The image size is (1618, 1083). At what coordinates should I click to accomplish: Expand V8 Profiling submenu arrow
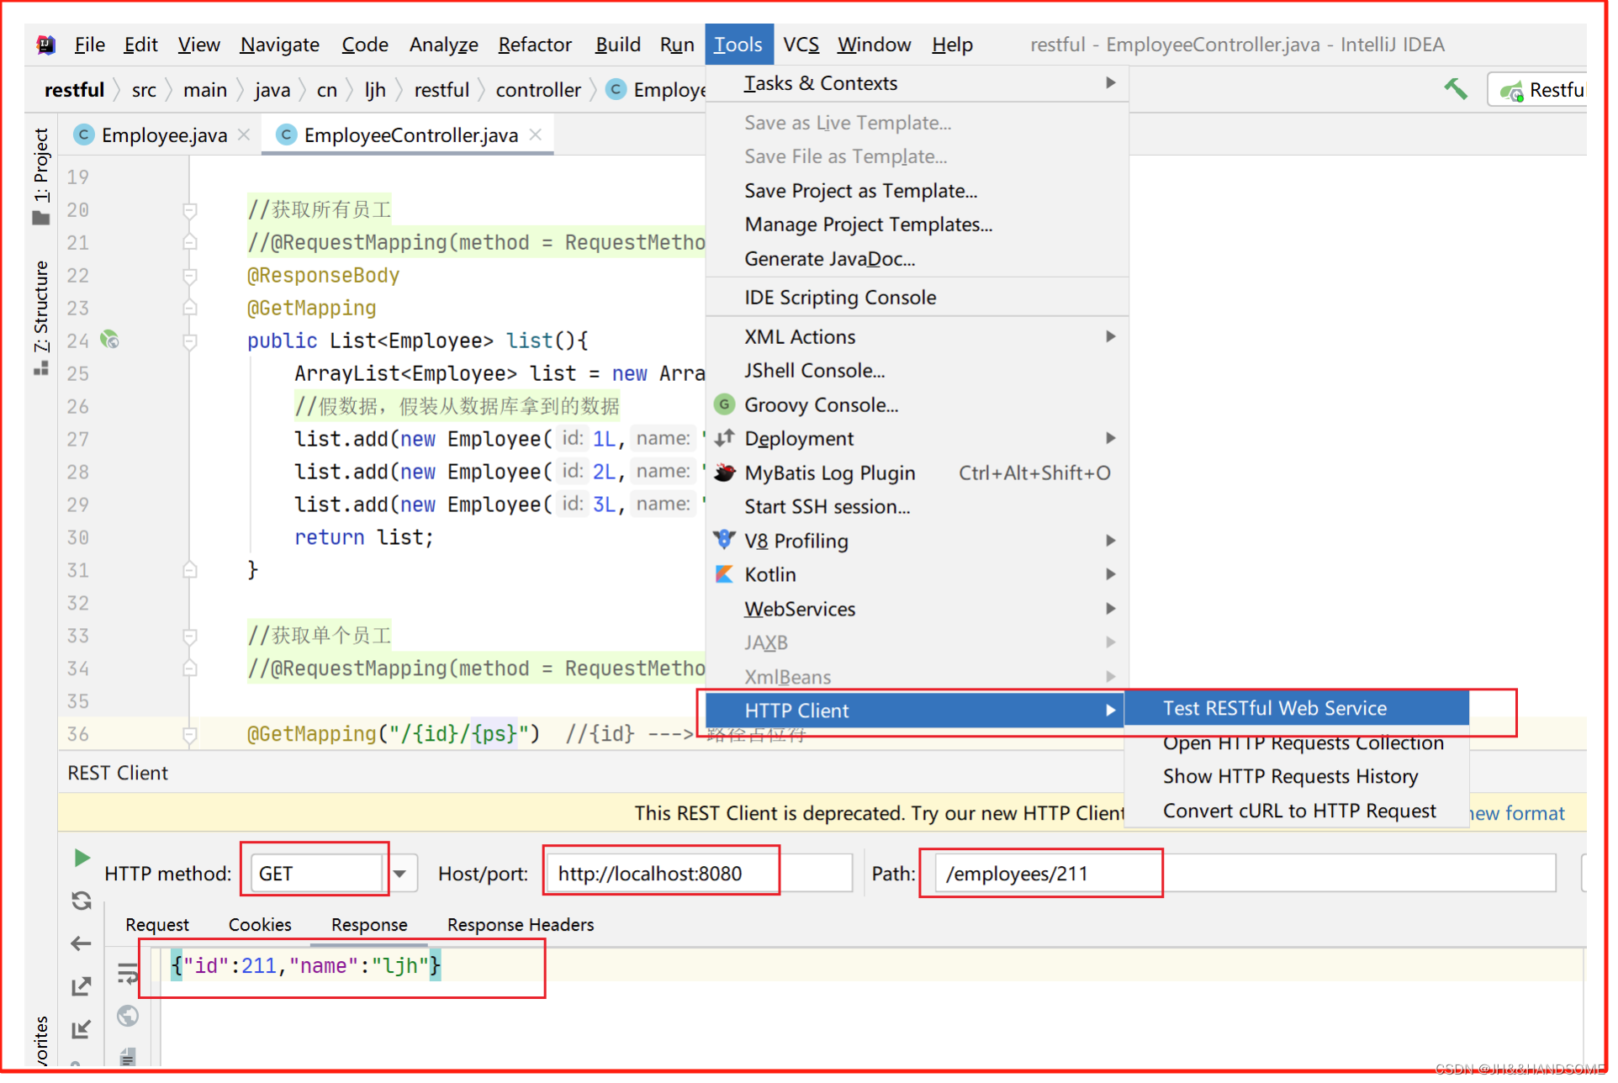[1110, 540]
